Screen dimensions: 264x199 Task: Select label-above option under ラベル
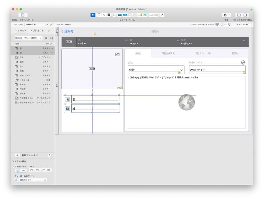[x=37, y=170]
